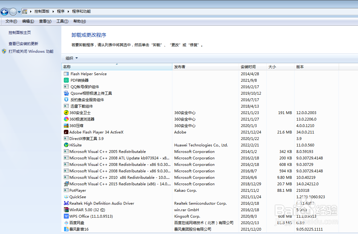
Task: Open the 编辑(E) menu
Action: tap(28, 21)
